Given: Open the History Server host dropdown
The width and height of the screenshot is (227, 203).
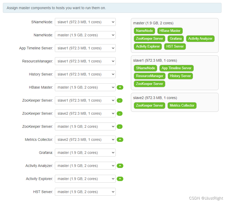Looking at the screenshot, I should (x=85, y=74).
